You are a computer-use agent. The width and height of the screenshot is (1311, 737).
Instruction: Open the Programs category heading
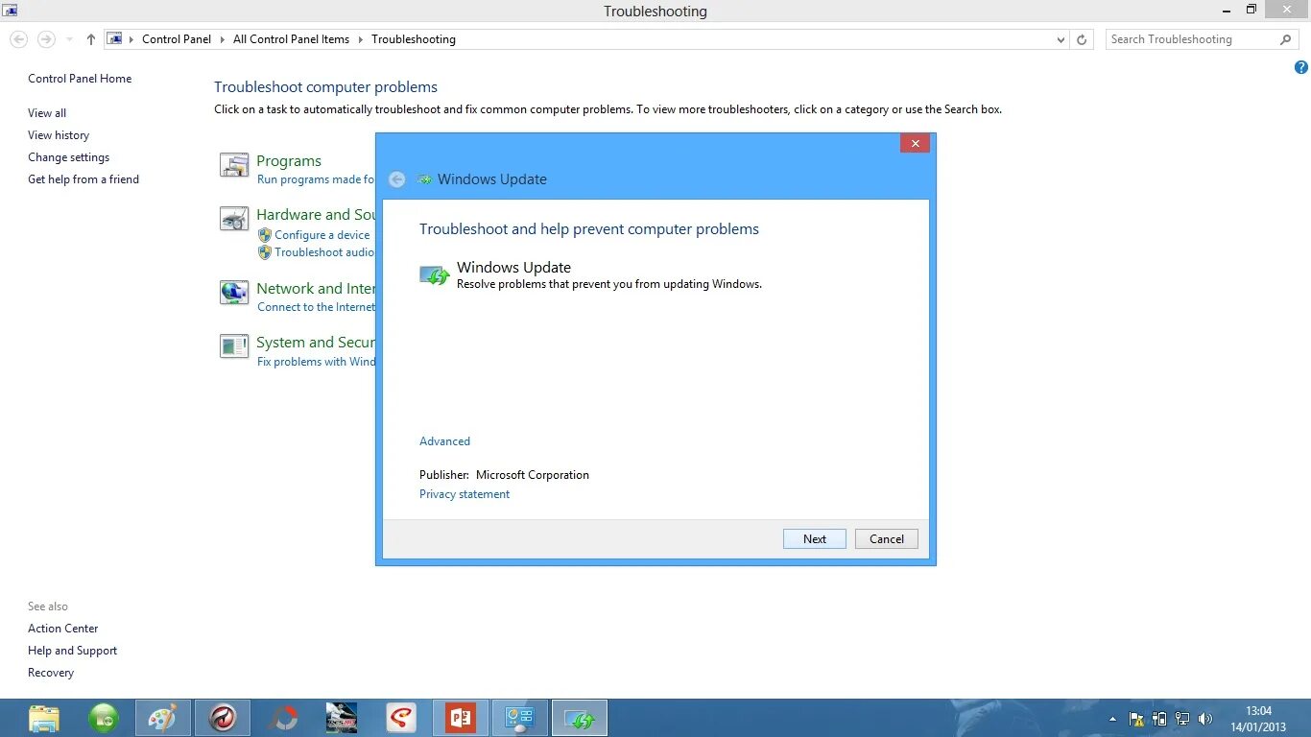289,161
